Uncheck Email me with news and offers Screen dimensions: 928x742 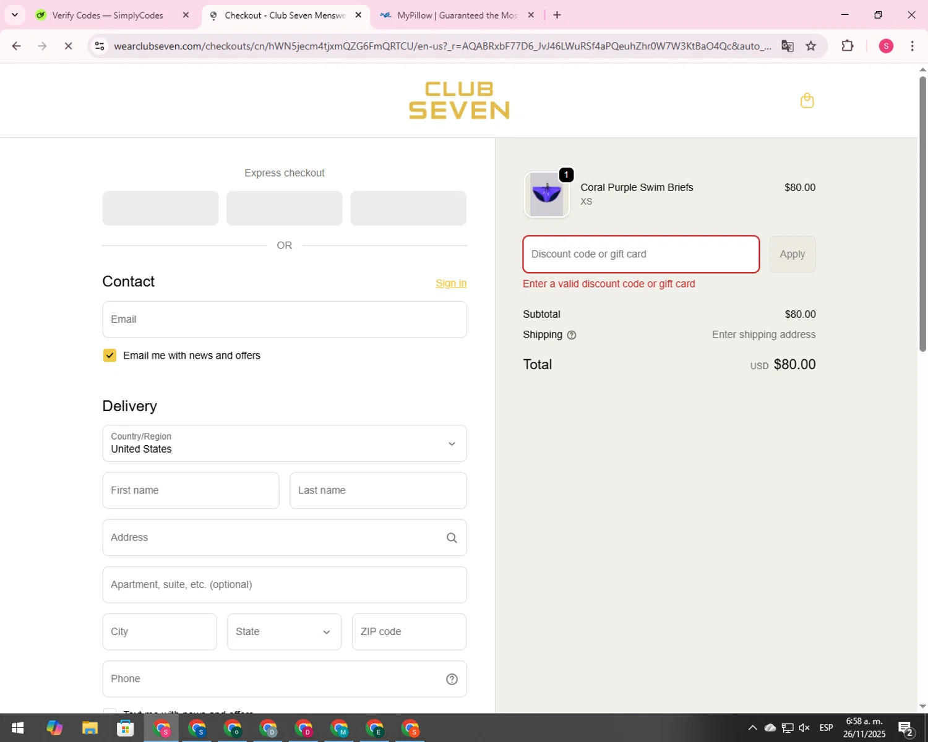pos(110,356)
